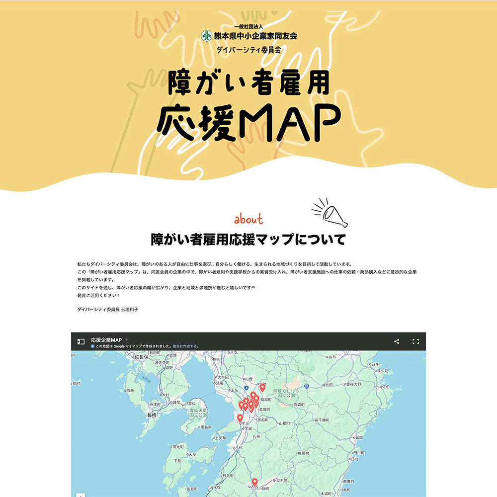Click the southernmost red pin near 人吉
The image size is (497, 497).
tap(254, 482)
